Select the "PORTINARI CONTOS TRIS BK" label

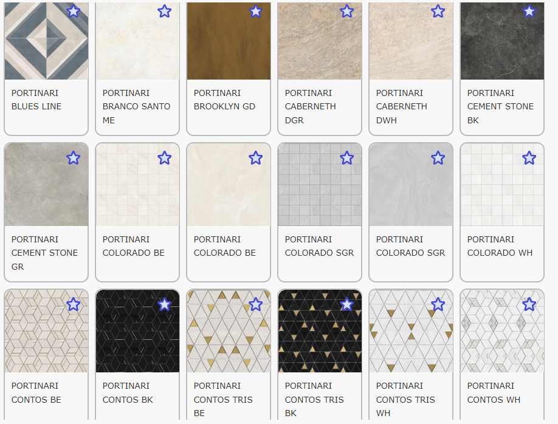[314, 399]
